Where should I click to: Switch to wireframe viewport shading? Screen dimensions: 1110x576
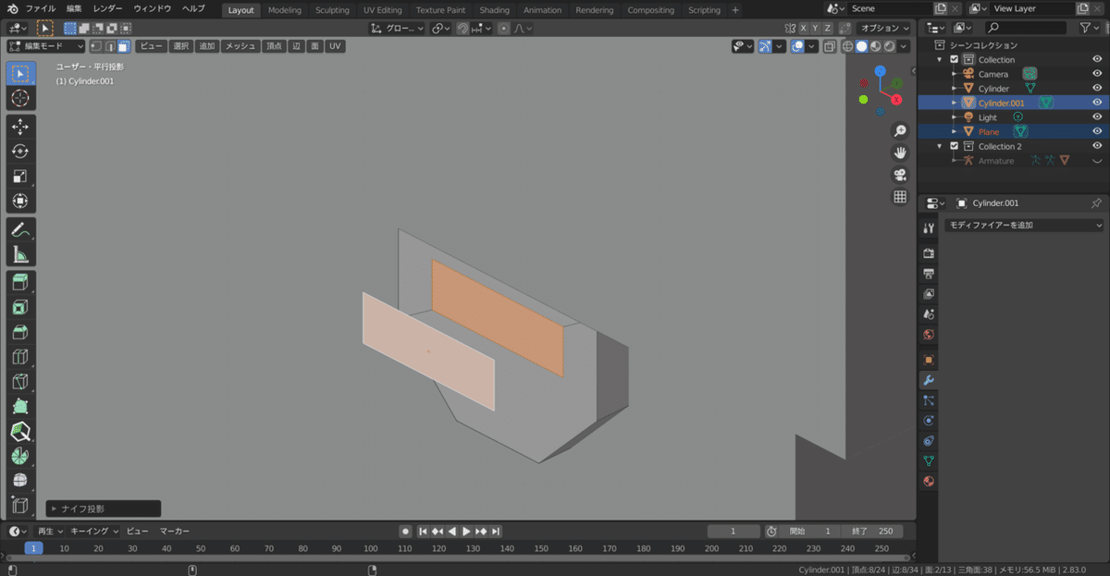[848, 46]
